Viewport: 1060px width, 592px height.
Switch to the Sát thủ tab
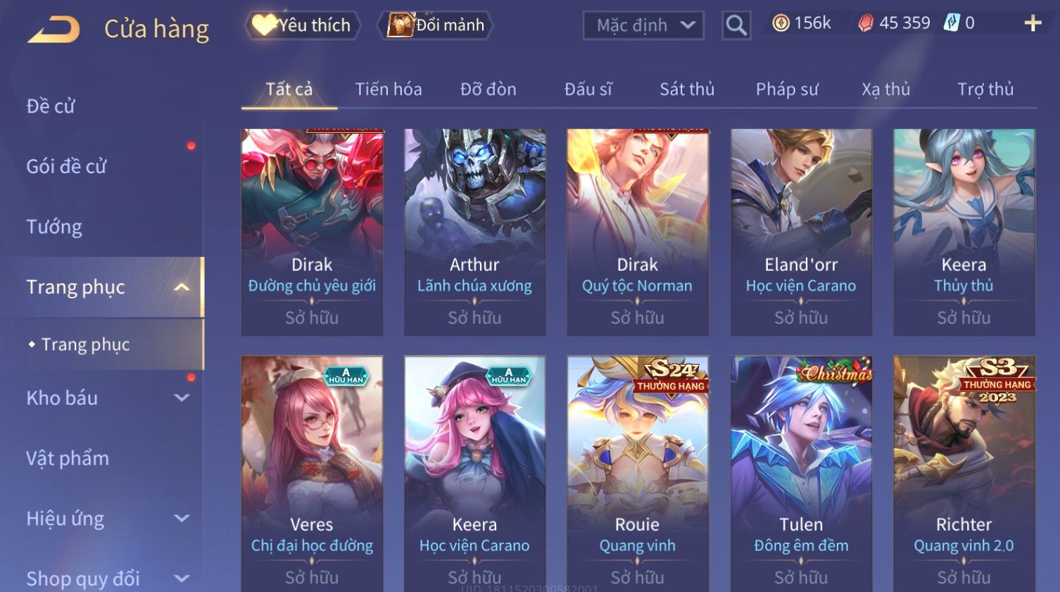686,89
